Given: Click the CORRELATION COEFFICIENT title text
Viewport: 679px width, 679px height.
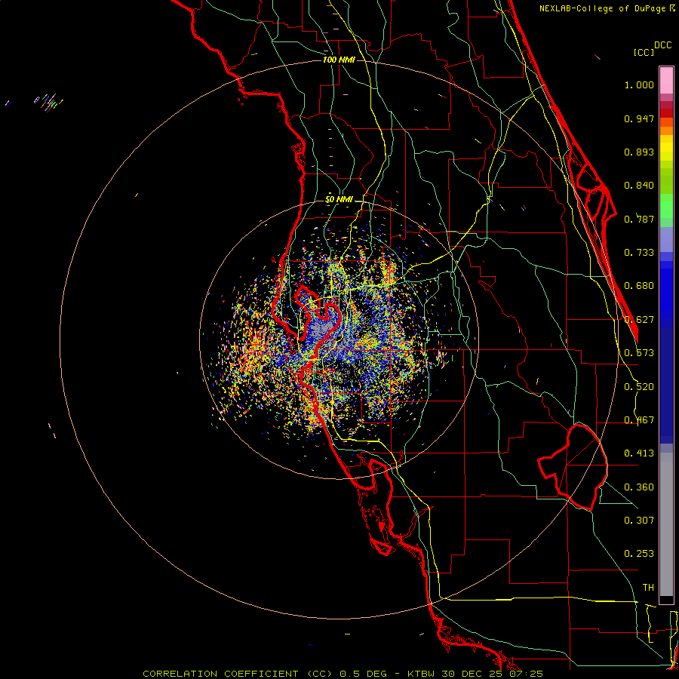Looking at the screenshot, I should tap(220, 674).
